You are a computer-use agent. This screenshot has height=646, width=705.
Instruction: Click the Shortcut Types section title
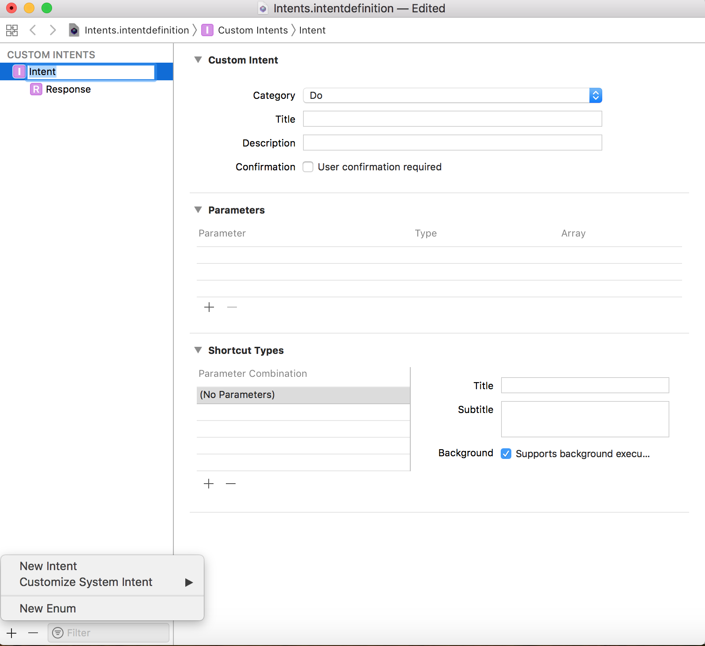point(246,350)
